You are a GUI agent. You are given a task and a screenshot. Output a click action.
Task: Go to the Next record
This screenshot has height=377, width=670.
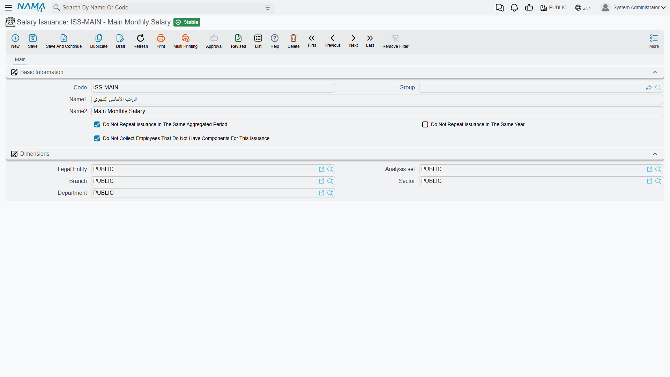pyautogui.click(x=353, y=41)
